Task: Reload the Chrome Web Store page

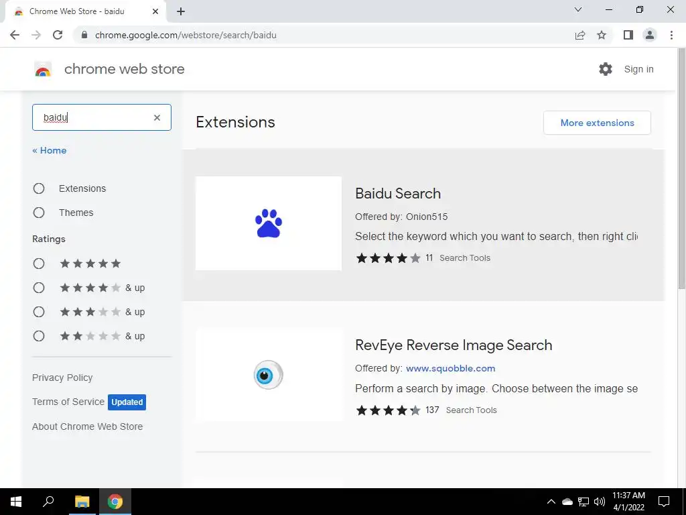Action: pyautogui.click(x=58, y=35)
